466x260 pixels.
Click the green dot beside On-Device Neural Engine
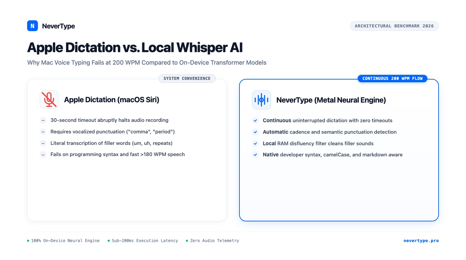click(28, 241)
